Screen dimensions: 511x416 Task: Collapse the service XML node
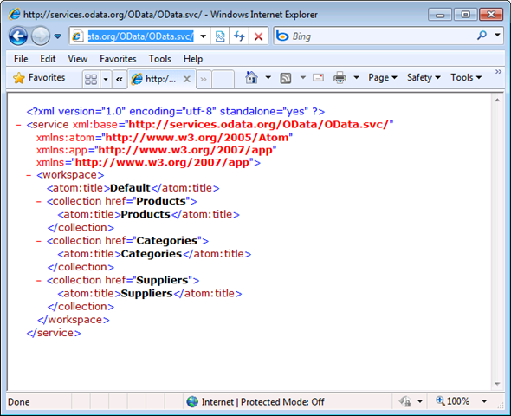(x=18, y=125)
